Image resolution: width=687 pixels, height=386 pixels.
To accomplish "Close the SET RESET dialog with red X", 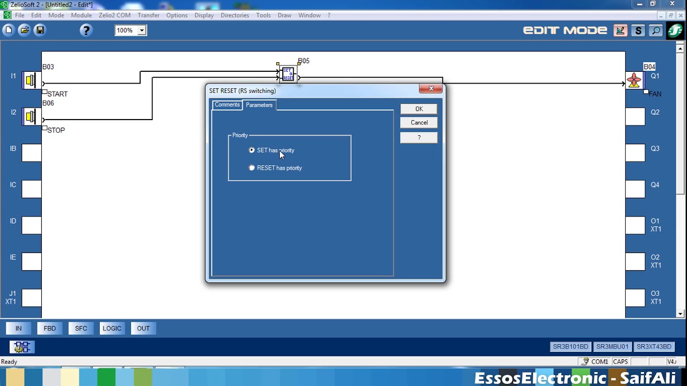I will (430, 88).
